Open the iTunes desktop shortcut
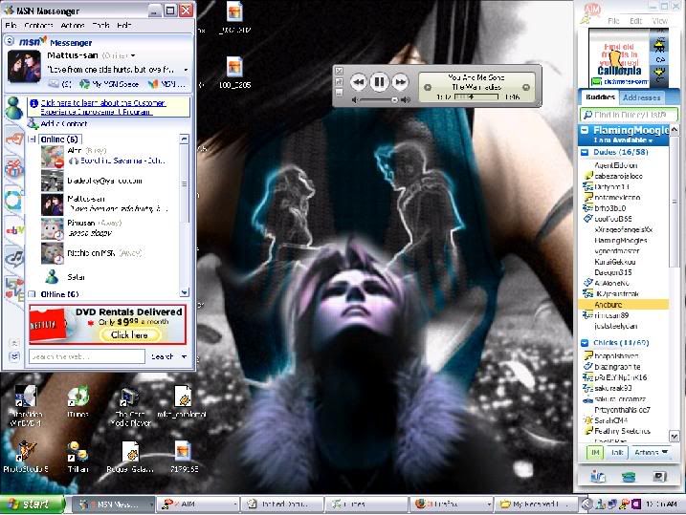This screenshot has width=686, height=515. pyautogui.click(x=77, y=401)
